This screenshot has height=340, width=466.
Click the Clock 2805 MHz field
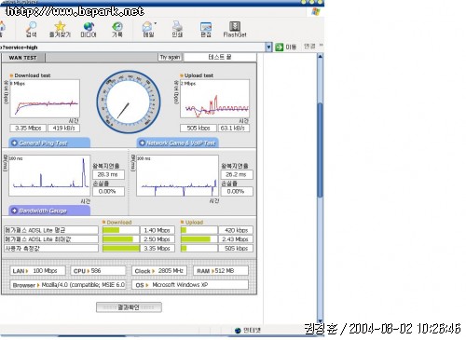coord(159,271)
